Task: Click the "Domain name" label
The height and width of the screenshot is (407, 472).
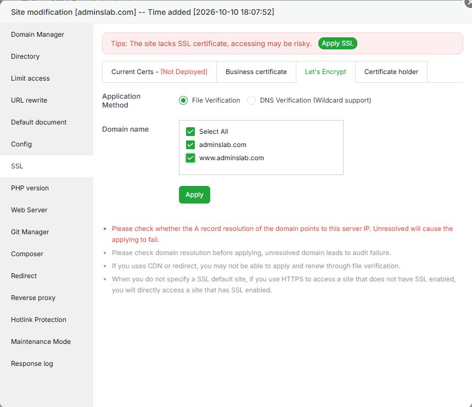Action: point(125,129)
